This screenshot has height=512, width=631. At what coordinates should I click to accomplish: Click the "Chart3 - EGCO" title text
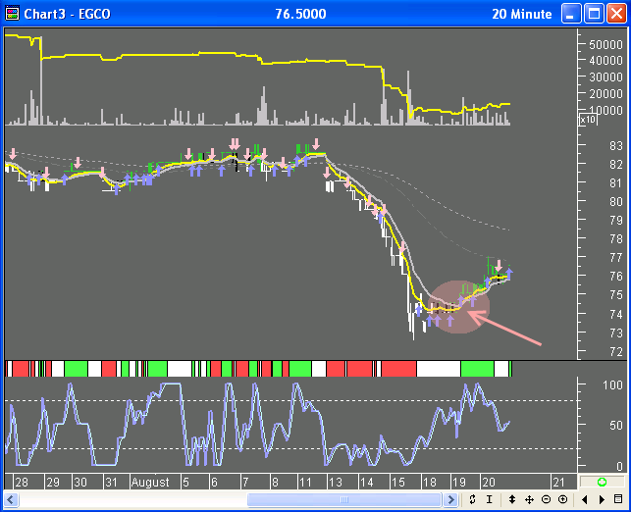67,14
